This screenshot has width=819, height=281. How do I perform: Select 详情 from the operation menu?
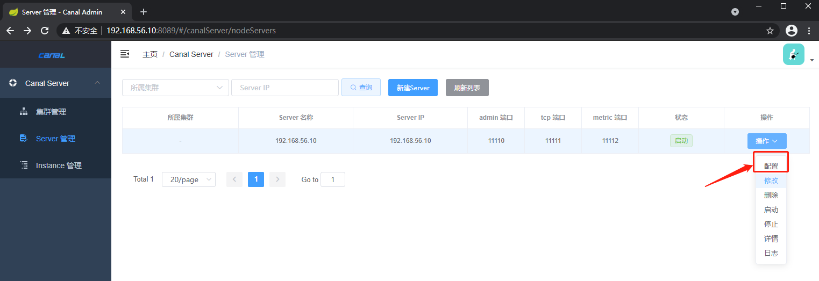click(771, 239)
